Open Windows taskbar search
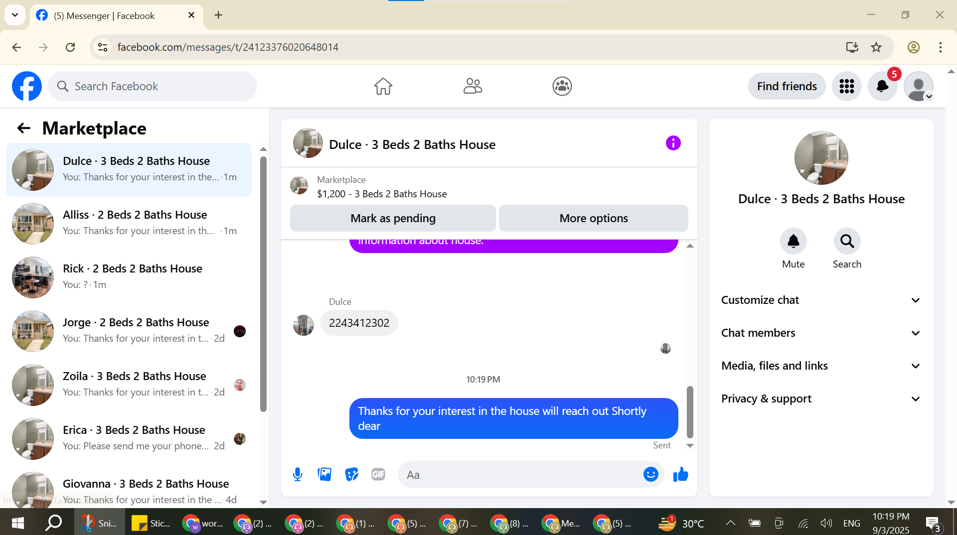This screenshot has height=535, width=957. point(53,523)
